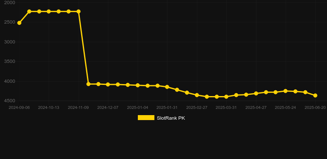Screen dimensions: 327x159
Task: Click the 2025-03-31 axis date label
Action: click(x=226, y=108)
